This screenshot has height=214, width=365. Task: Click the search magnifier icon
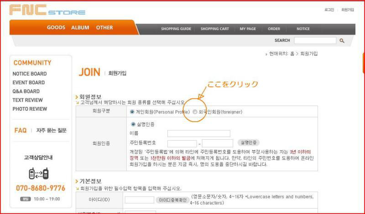342,41
